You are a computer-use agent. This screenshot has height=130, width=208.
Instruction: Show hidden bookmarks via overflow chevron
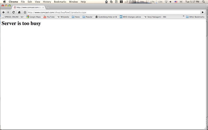click(x=184, y=16)
